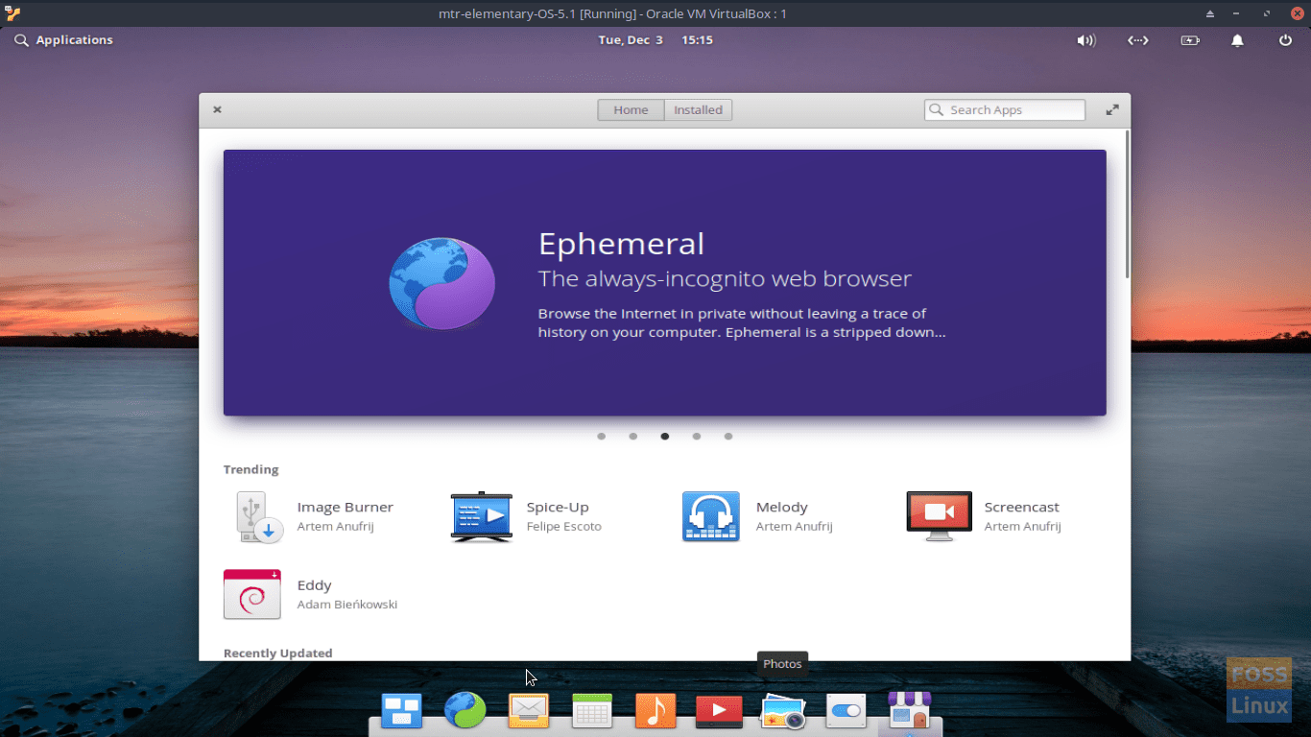Launch the Epiphany web browser from dock
Image resolution: width=1311 pixels, height=737 pixels.
pyautogui.click(x=465, y=711)
